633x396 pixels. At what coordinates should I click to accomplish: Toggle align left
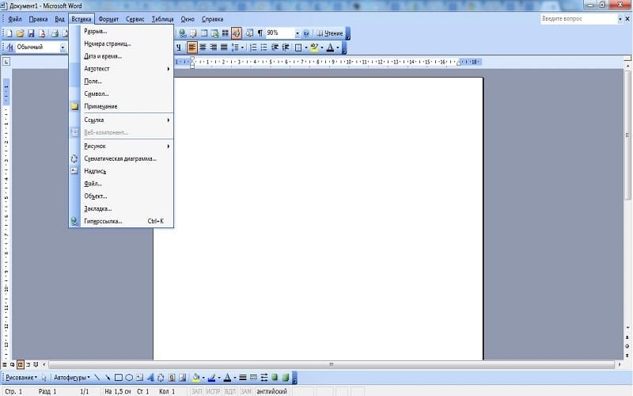(x=191, y=48)
